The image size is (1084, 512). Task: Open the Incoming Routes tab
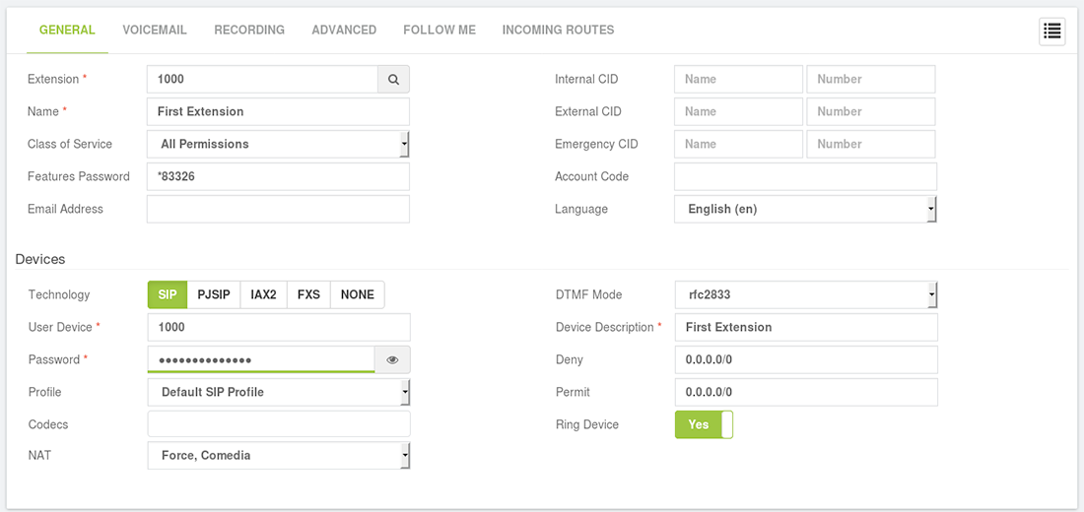[x=558, y=30]
